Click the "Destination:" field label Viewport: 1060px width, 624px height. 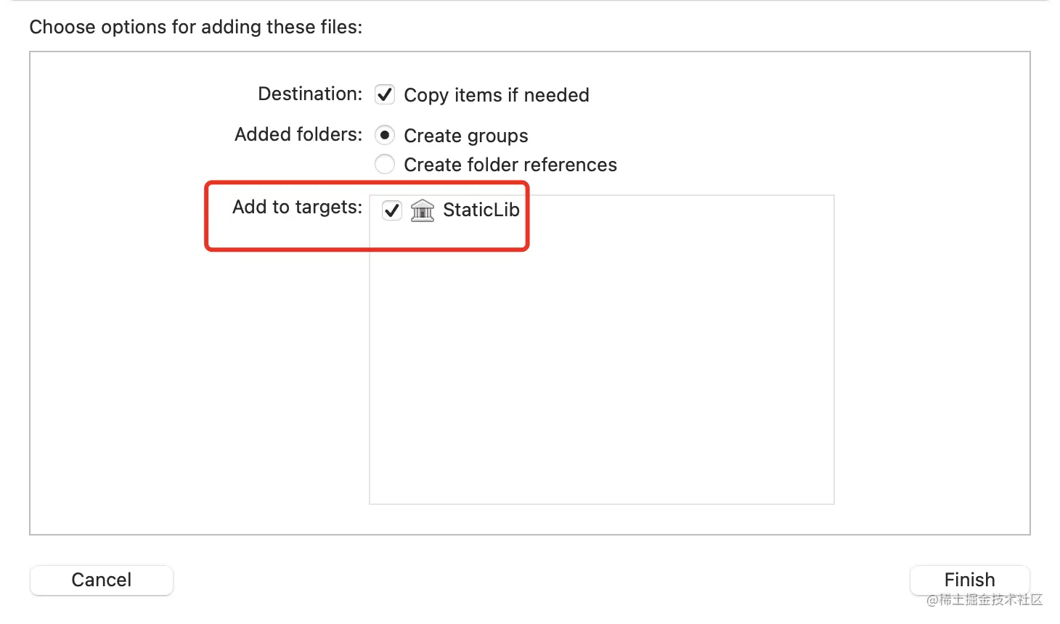pyautogui.click(x=310, y=94)
